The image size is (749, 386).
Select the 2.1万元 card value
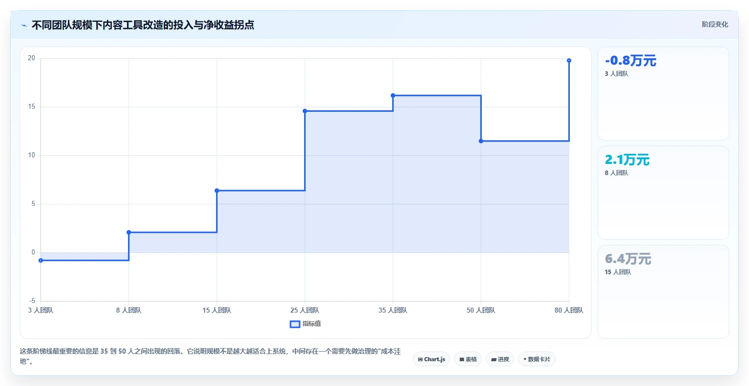[x=627, y=160]
